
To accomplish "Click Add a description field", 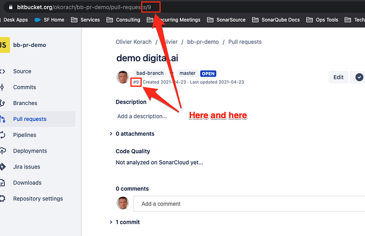I will (x=142, y=116).
